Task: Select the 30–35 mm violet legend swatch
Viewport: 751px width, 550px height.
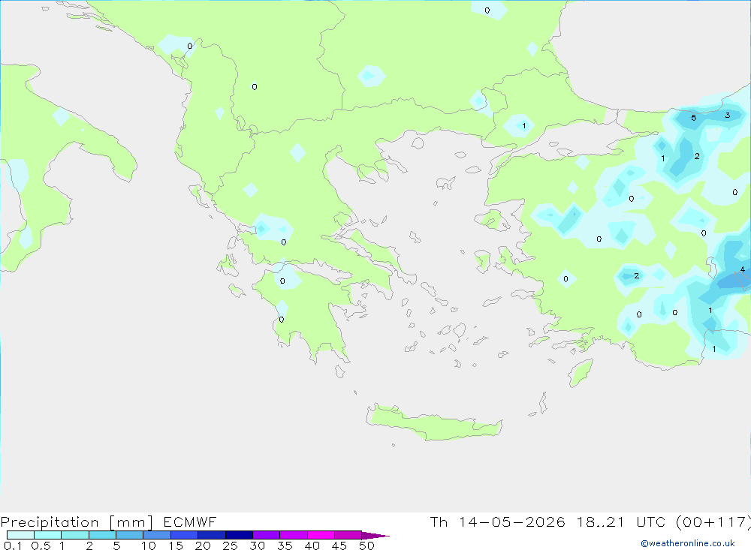Action: click(x=267, y=535)
